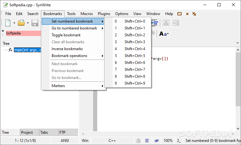Click the horizontal scrollbar left arrow

coord(83,134)
